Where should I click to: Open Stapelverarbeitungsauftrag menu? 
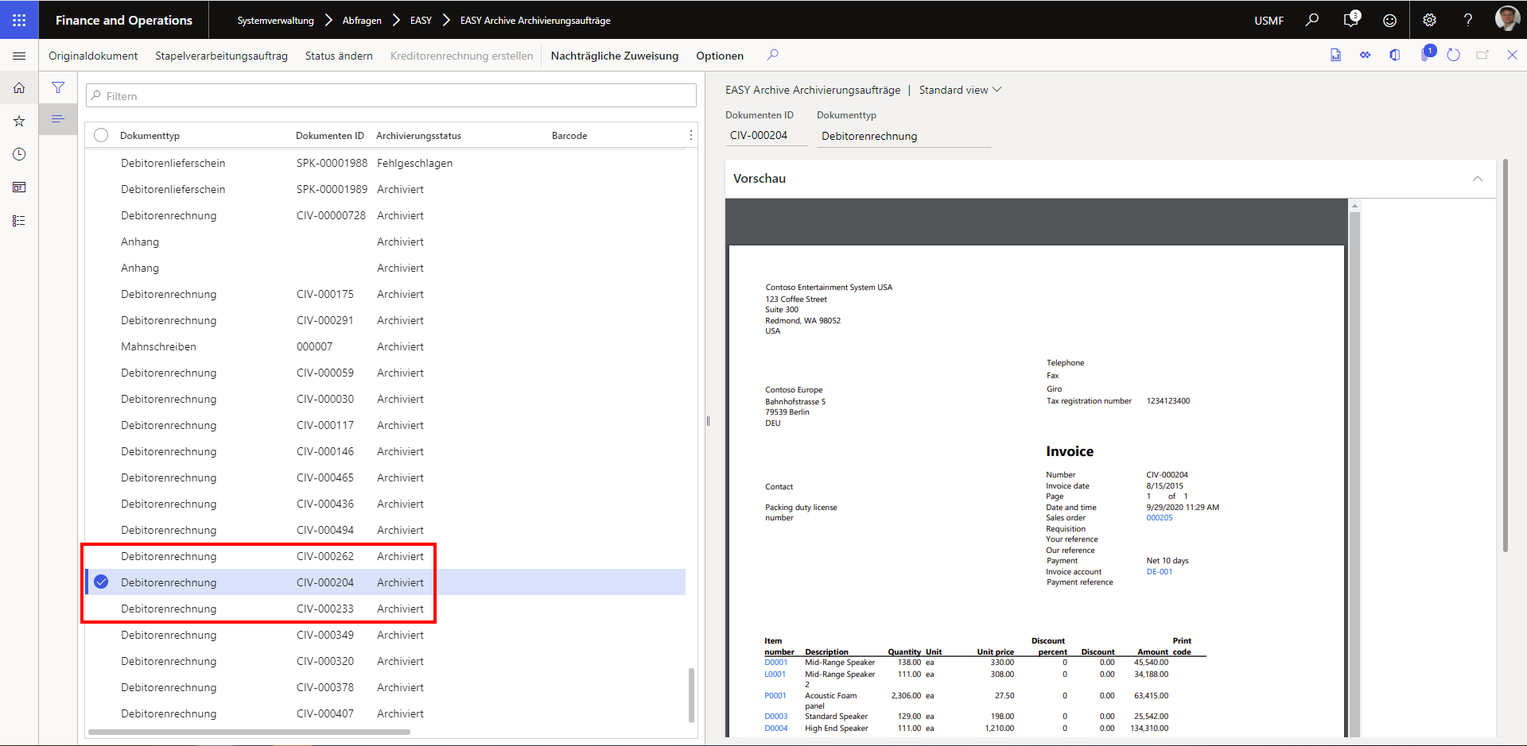pos(221,56)
